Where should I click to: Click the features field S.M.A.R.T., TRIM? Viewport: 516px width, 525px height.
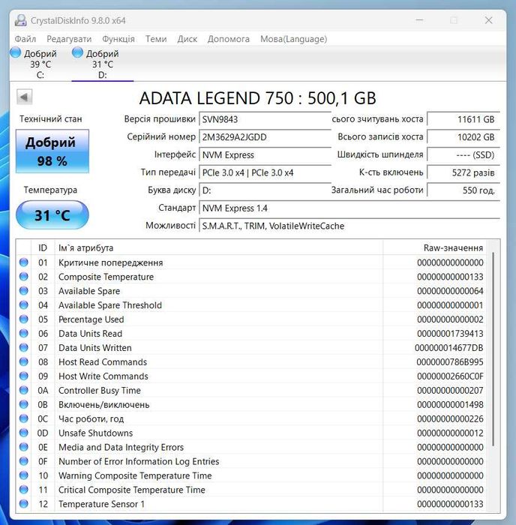[349, 226]
